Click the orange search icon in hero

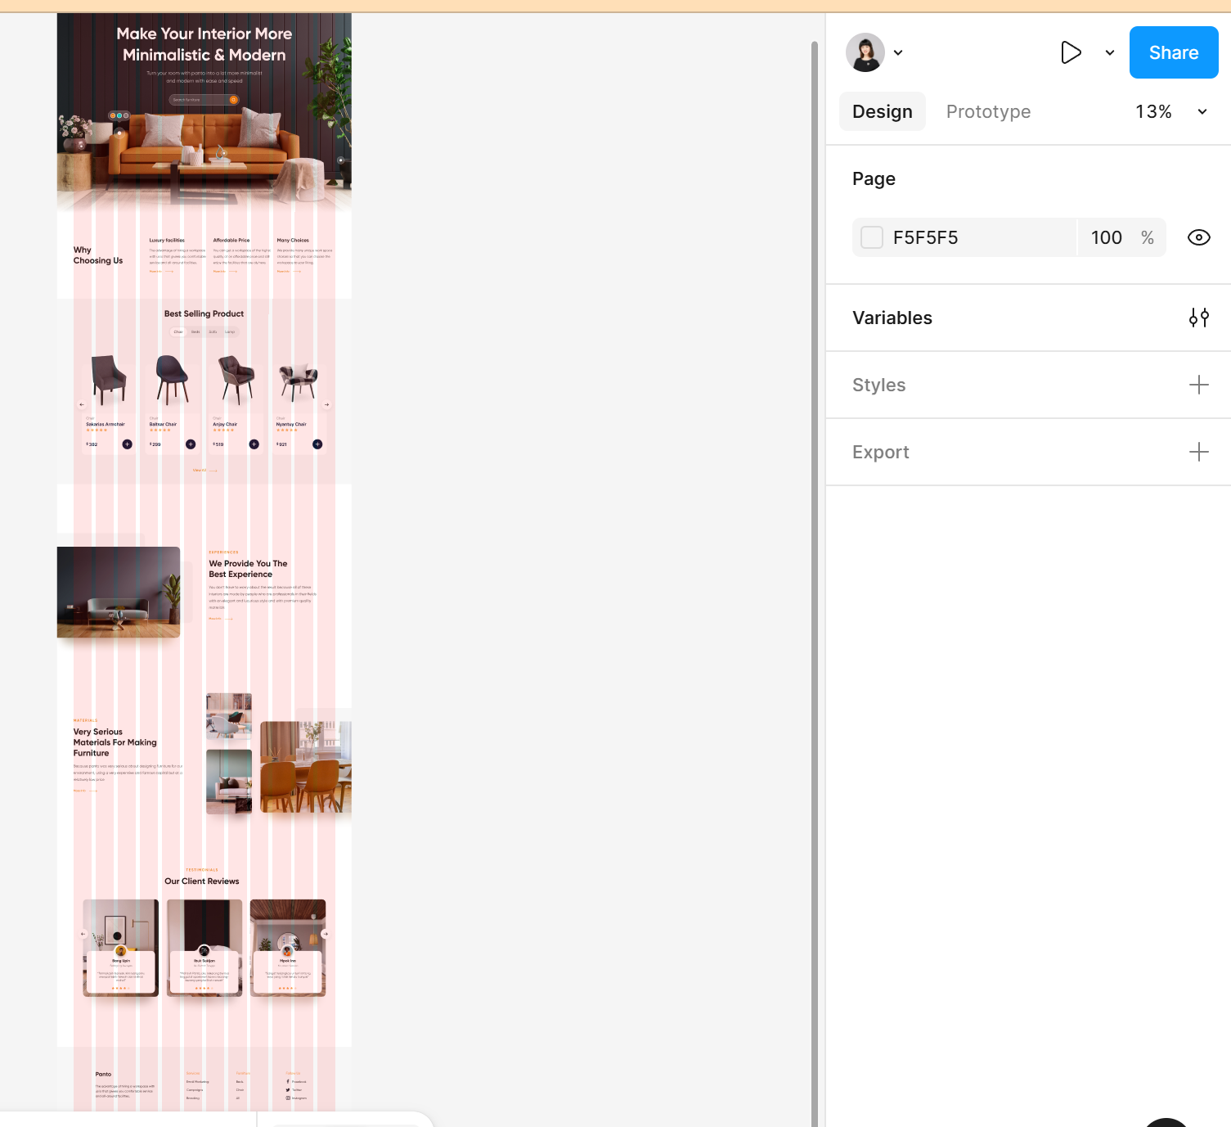click(234, 100)
